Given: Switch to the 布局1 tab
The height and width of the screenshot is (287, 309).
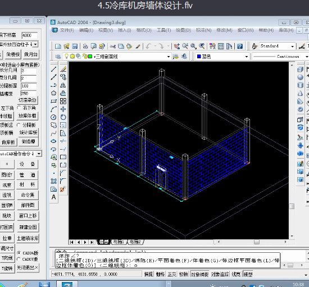Looking at the screenshot, I should point(119,242).
